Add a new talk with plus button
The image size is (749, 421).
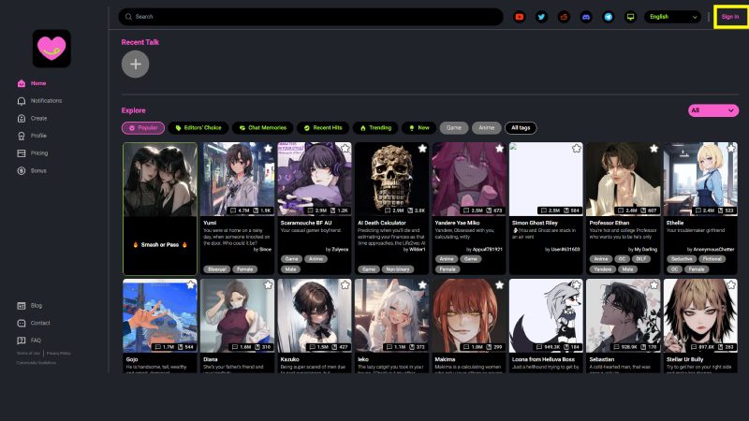coord(135,64)
